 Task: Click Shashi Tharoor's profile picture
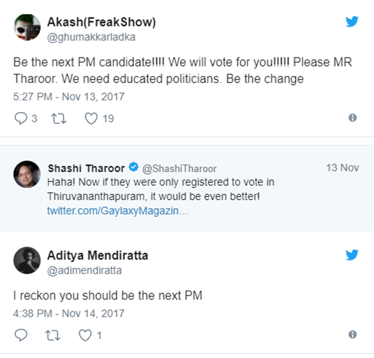click(27, 174)
